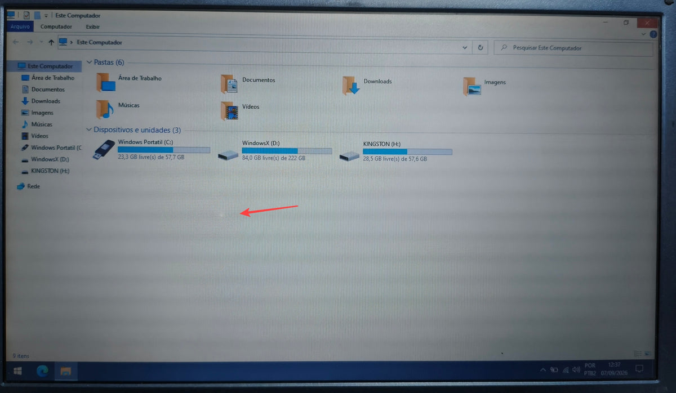Image resolution: width=676 pixels, height=393 pixels.
Task: Open the notification center icon
Action: coord(639,369)
